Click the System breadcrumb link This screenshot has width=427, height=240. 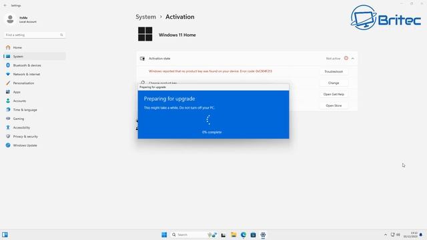click(x=145, y=17)
